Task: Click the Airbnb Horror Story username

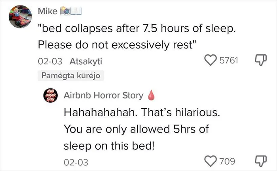Action: point(104,95)
